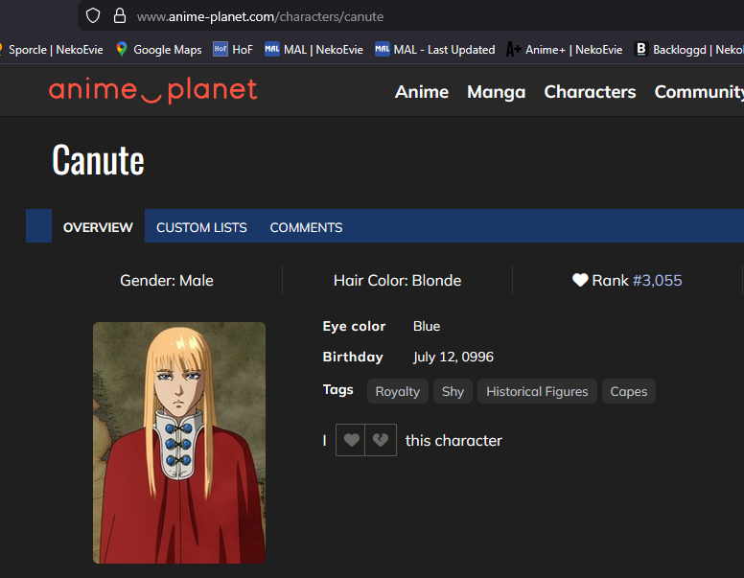
Task: Open the Backloggd bookmark
Action: click(x=689, y=49)
